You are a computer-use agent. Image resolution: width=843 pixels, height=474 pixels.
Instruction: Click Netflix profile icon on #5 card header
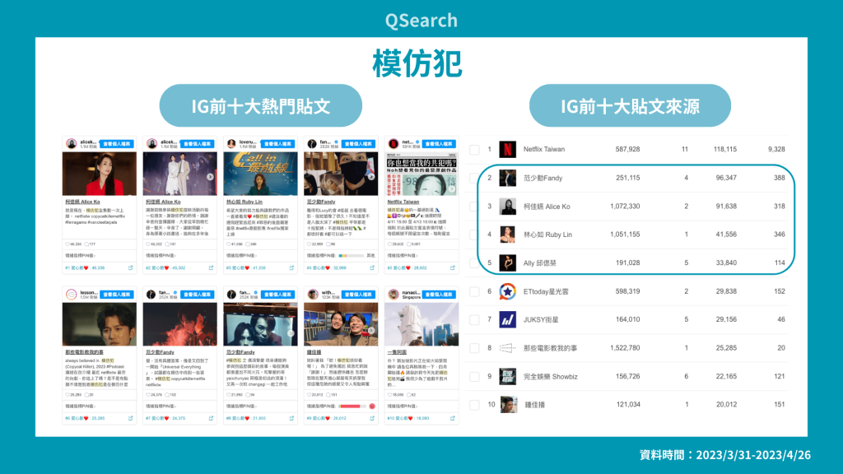click(393, 144)
